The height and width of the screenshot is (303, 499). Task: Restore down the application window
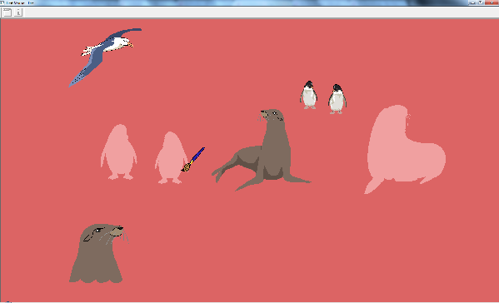tap(481, 2)
